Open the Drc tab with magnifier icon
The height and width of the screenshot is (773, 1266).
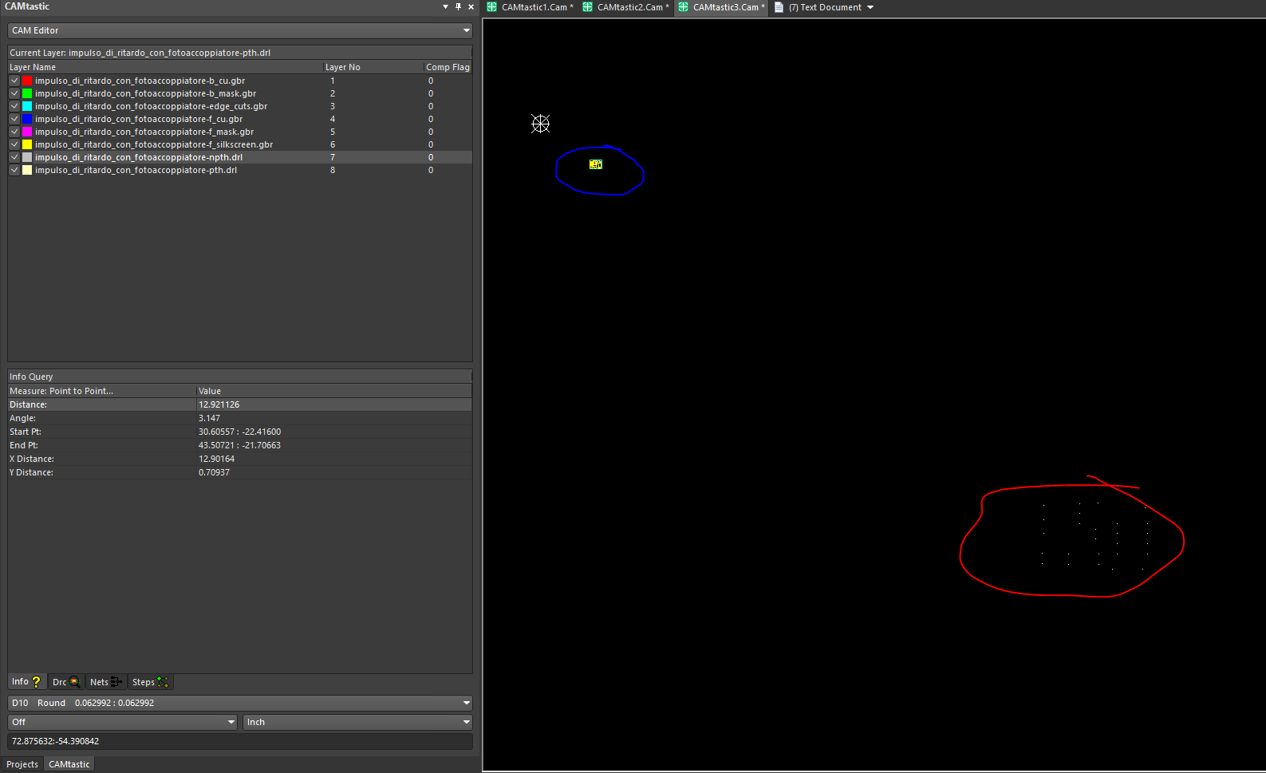click(65, 682)
